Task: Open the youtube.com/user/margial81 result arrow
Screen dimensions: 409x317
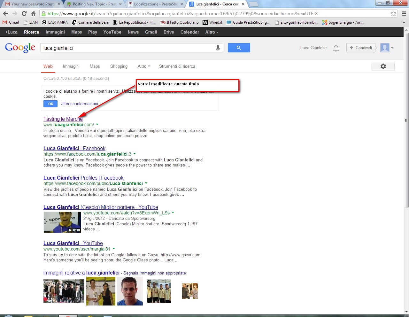Action: pyautogui.click(x=114, y=249)
